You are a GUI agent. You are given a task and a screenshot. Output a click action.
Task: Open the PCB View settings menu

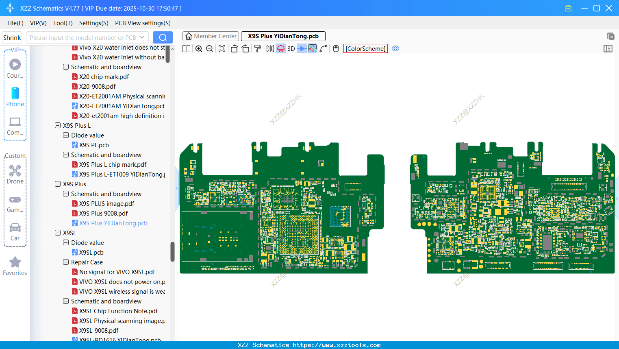pos(143,23)
